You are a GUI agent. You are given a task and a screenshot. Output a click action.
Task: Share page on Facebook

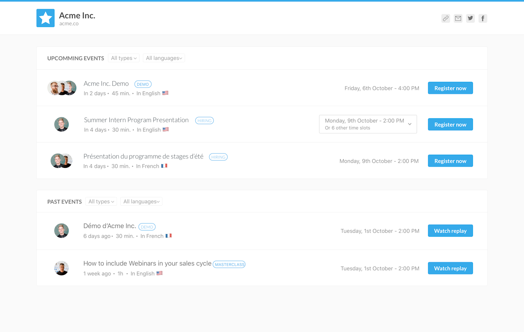click(483, 18)
